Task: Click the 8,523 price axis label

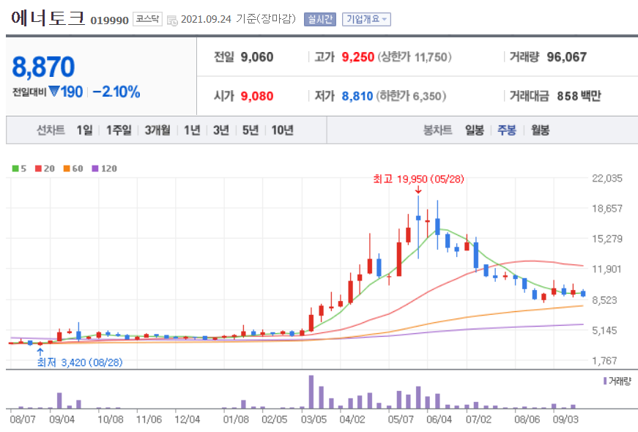Action: [x=604, y=300]
